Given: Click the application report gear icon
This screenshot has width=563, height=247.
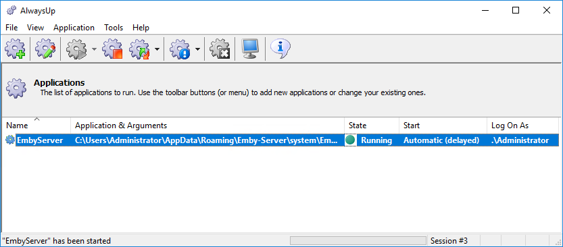Looking at the screenshot, I should pyautogui.click(x=180, y=49).
